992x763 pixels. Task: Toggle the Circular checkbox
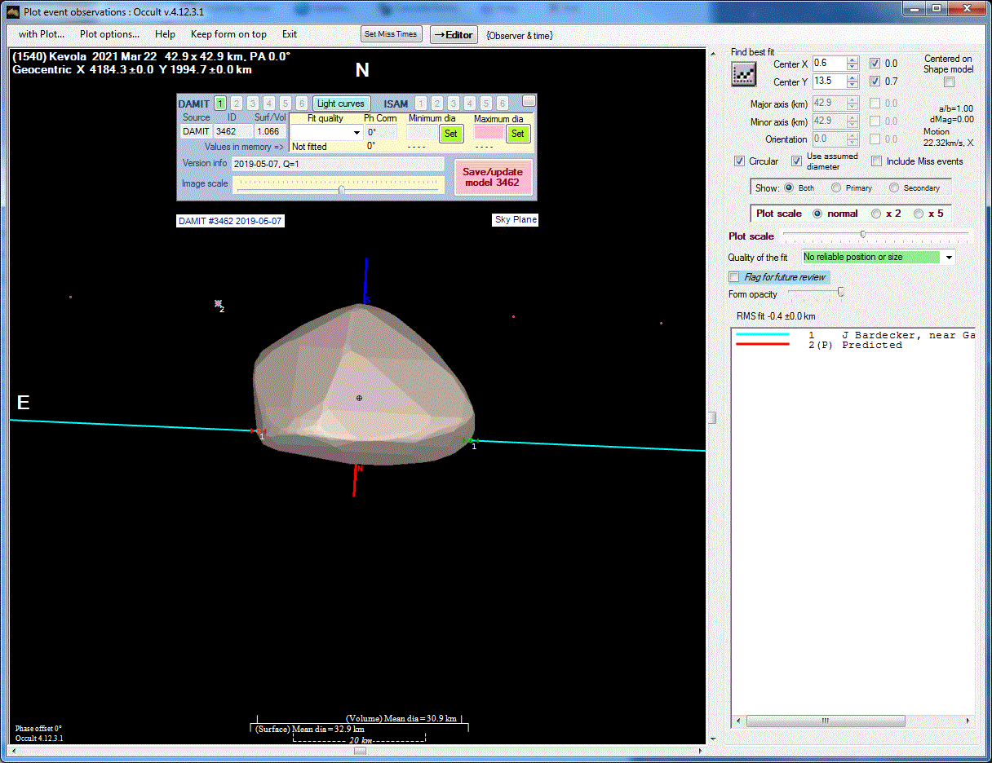point(739,161)
